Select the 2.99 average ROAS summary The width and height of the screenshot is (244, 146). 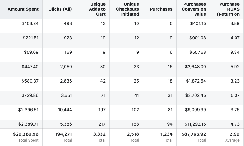click(x=235, y=134)
